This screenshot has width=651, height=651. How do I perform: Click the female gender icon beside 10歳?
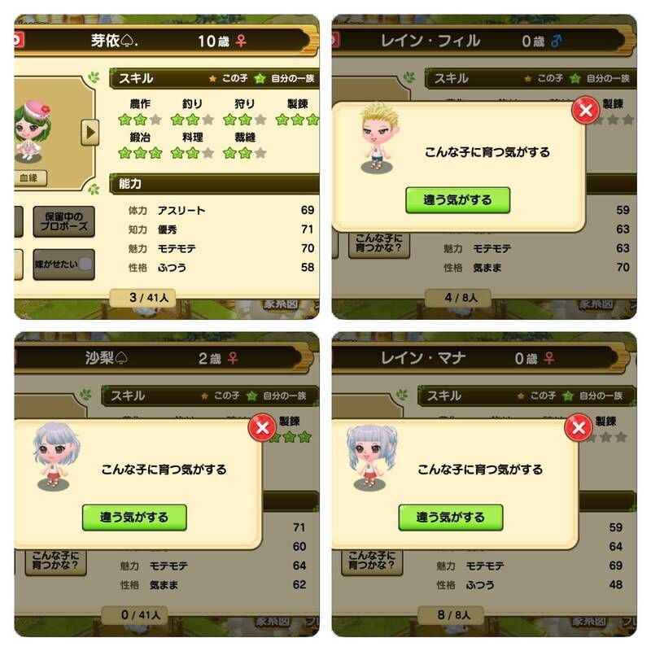[x=241, y=41]
